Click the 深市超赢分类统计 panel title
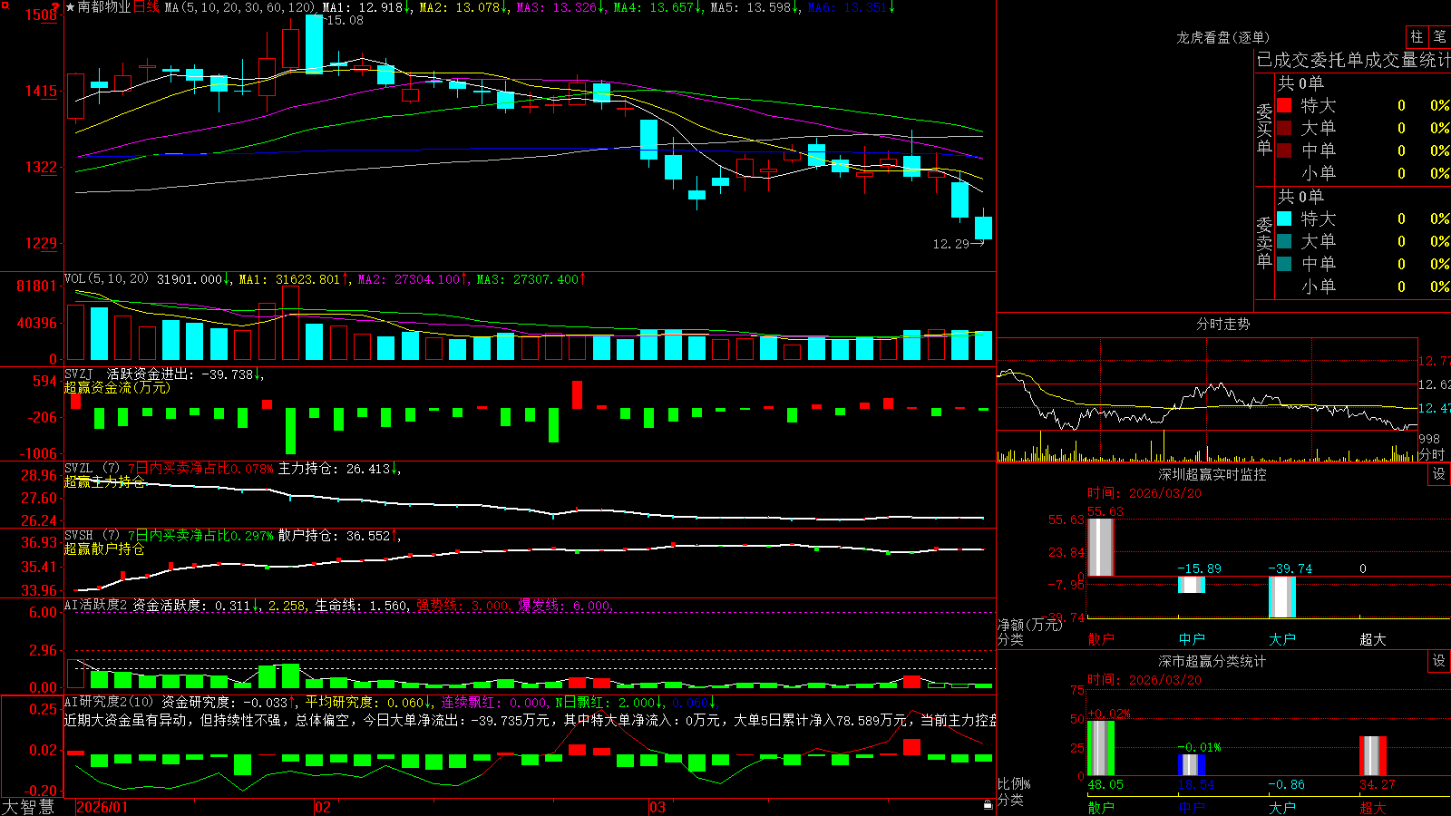The height and width of the screenshot is (816, 1451). [1212, 661]
